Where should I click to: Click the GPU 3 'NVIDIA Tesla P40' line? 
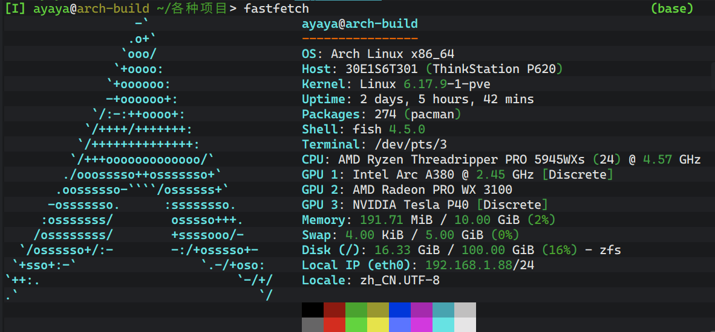425,205
